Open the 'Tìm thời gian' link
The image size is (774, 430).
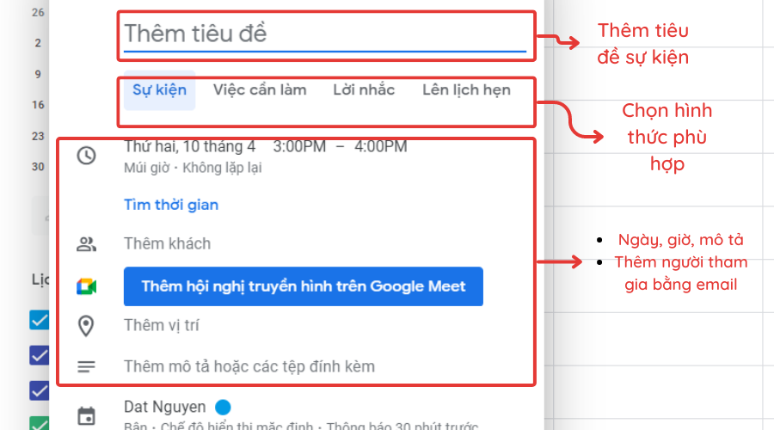(x=171, y=205)
